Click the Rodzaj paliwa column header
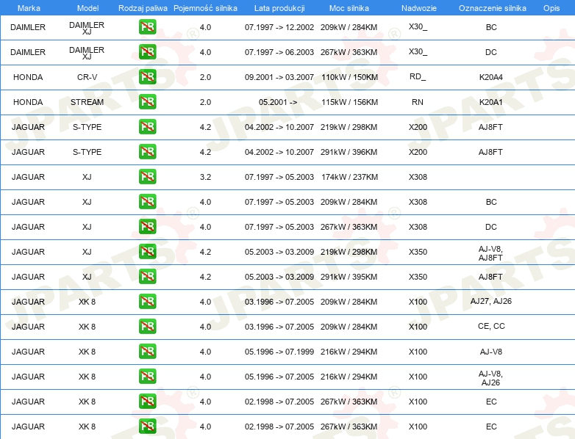Image resolution: width=575 pixels, height=439 pixels. 143,8
